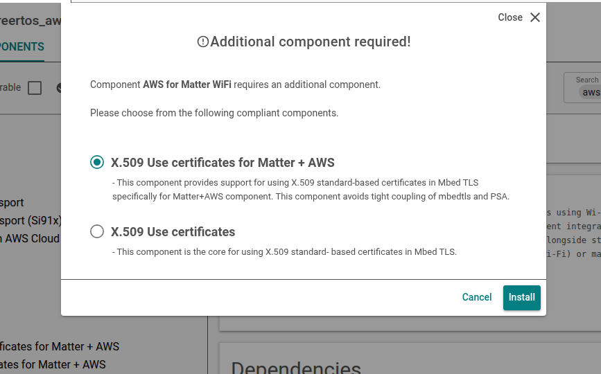
Task: Click 'Additional component required!' title text
Action: [x=311, y=42]
